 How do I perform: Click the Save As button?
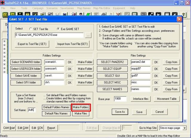point(120,112)
